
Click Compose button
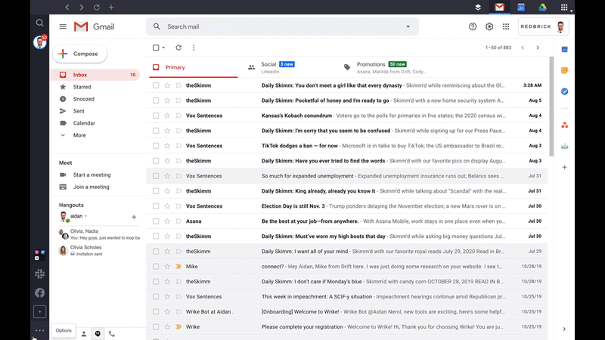pyautogui.click(x=80, y=54)
